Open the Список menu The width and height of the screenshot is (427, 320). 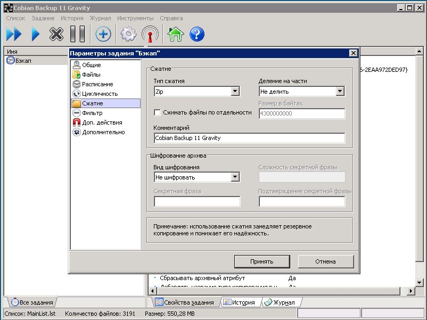[x=15, y=18]
